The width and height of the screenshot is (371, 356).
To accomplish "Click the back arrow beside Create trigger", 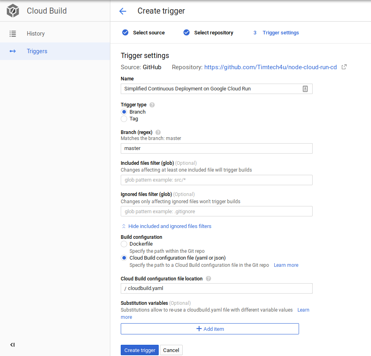I will point(123,11).
